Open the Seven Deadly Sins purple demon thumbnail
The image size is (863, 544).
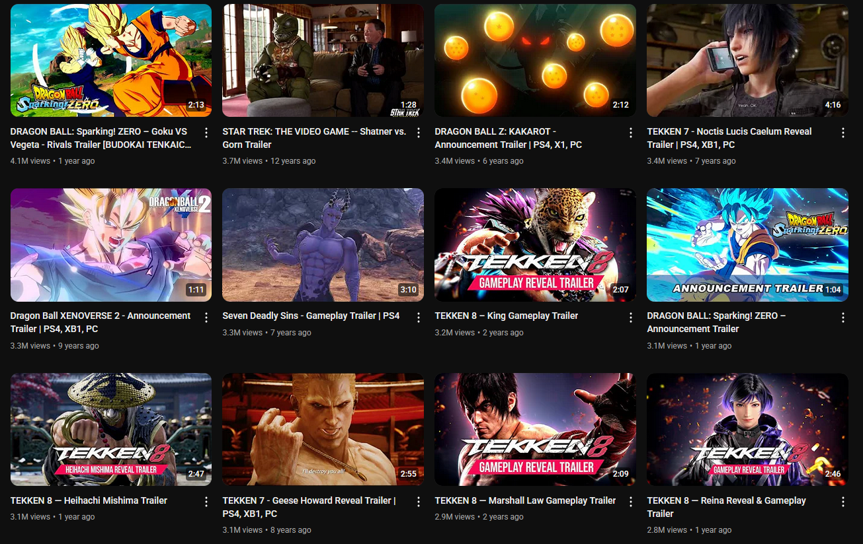323,245
